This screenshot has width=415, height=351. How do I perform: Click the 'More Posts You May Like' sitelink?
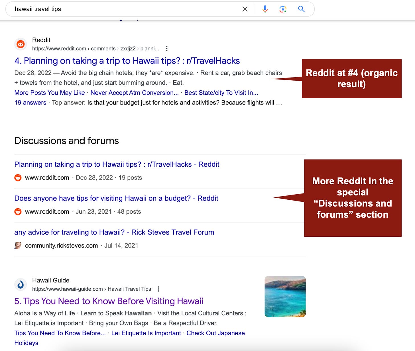(50, 93)
